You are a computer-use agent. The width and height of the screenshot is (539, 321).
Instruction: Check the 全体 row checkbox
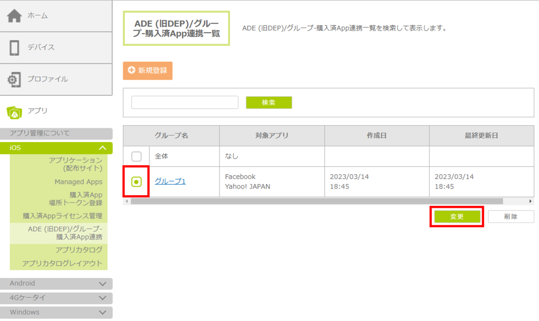point(136,156)
